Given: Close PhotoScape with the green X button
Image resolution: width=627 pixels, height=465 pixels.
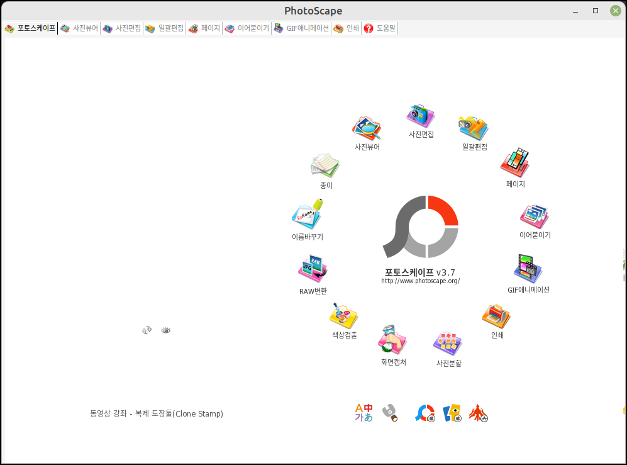Looking at the screenshot, I should pyautogui.click(x=616, y=11).
